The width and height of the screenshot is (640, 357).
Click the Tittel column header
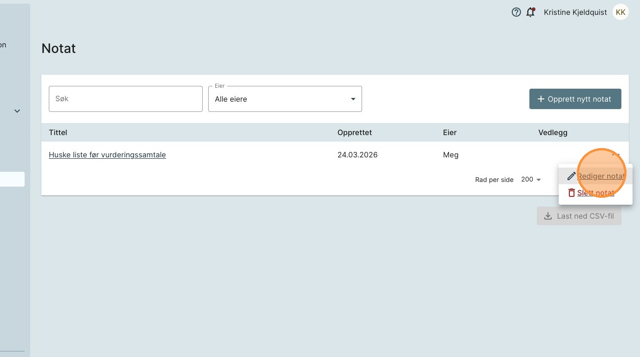point(58,133)
